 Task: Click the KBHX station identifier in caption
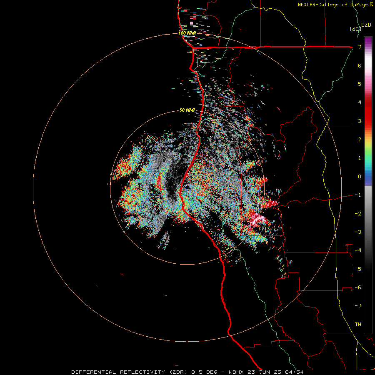tap(236, 372)
